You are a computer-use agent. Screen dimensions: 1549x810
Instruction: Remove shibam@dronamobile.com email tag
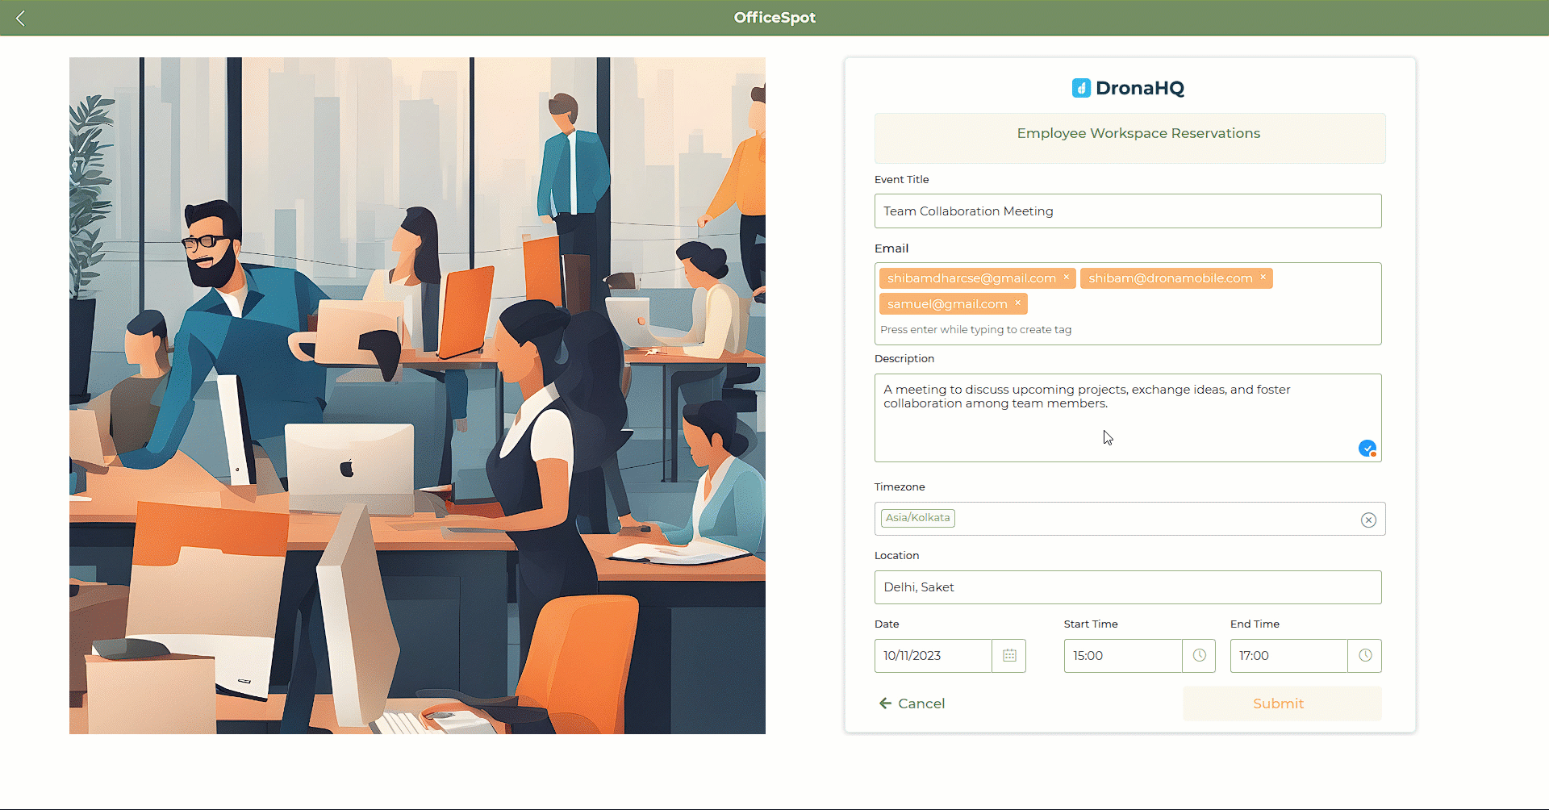coord(1263,278)
